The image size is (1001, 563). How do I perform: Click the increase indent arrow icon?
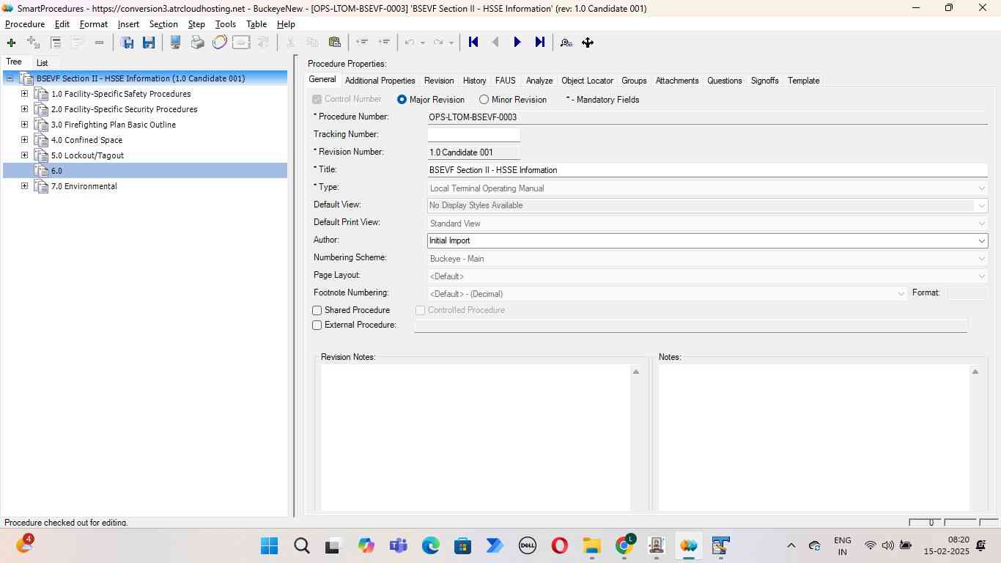click(x=384, y=43)
